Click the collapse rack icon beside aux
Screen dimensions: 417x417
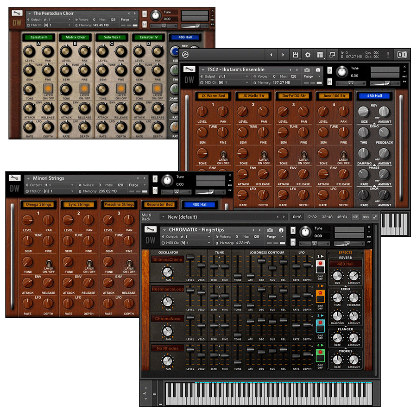(x=375, y=217)
